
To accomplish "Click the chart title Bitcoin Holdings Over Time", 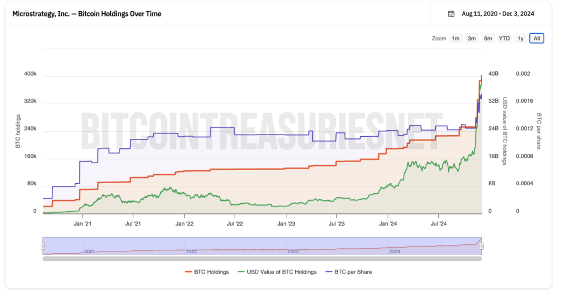I will click(87, 14).
